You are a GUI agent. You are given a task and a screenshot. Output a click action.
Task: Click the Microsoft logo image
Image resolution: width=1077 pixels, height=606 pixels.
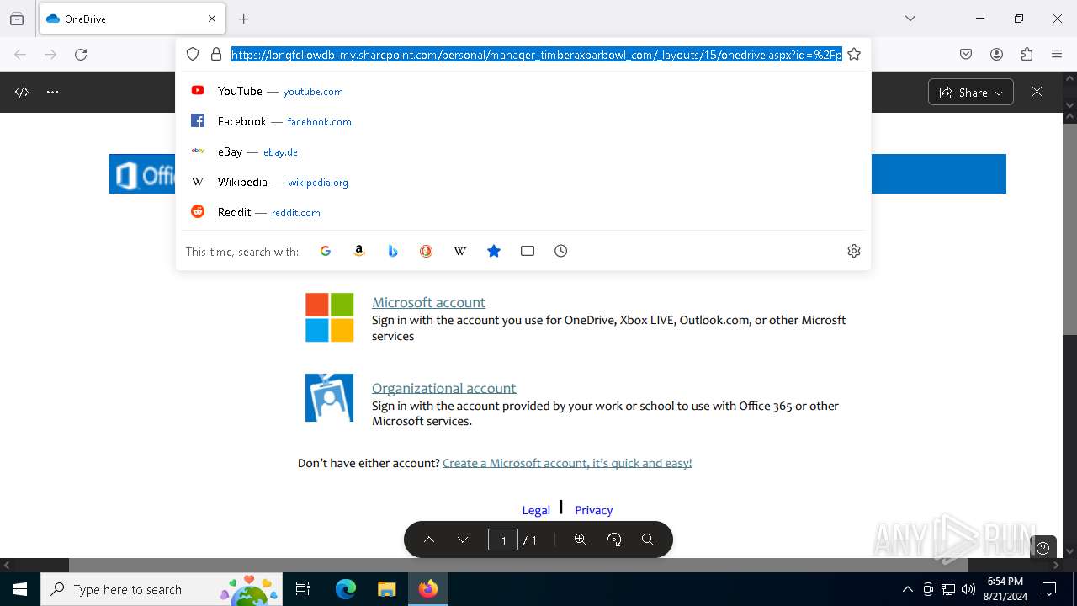click(x=329, y=317)
